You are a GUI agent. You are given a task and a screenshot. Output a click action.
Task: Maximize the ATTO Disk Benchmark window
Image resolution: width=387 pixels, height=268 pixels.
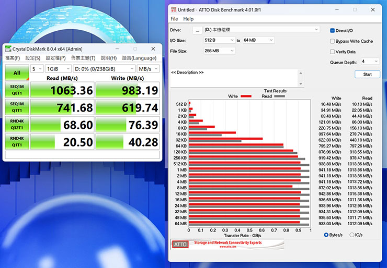(355, 9)
